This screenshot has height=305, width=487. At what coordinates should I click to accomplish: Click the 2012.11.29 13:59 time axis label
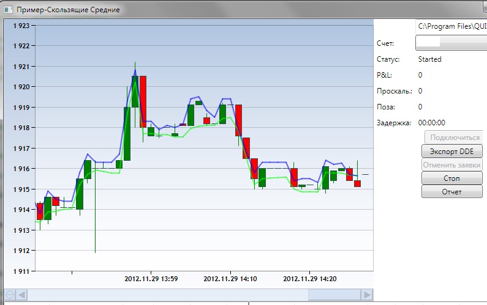click(x=151, y=279)
